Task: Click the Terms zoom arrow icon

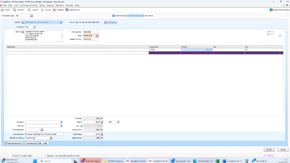Action: (x=77, y=22)
